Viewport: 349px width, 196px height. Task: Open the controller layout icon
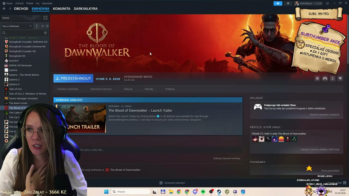click(325, 78)
